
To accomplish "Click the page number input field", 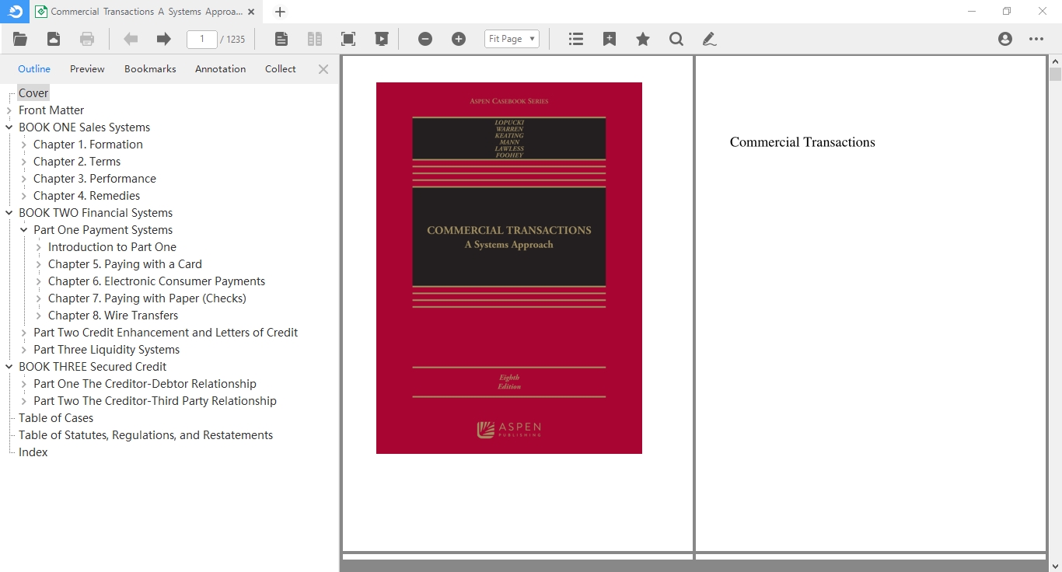I will [202, 39].
